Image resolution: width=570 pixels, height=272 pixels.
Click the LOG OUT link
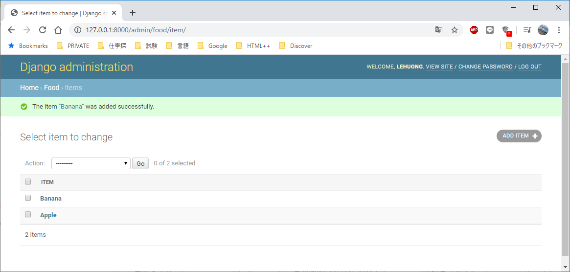[530, 67]
